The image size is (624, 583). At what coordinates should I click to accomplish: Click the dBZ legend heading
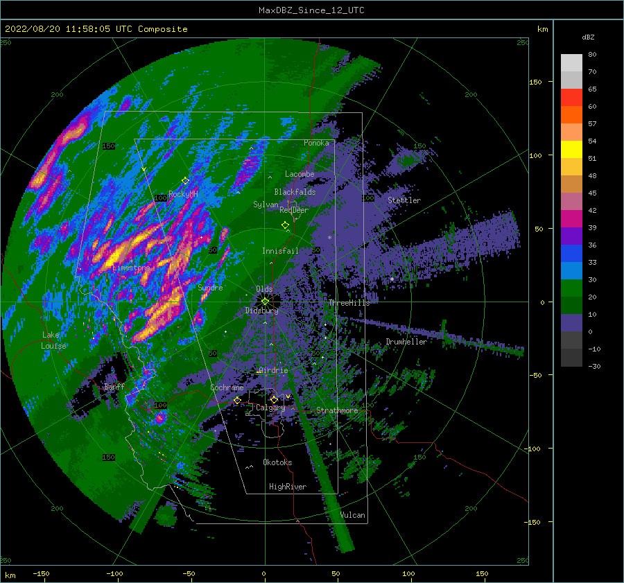[x=588, y=37]
